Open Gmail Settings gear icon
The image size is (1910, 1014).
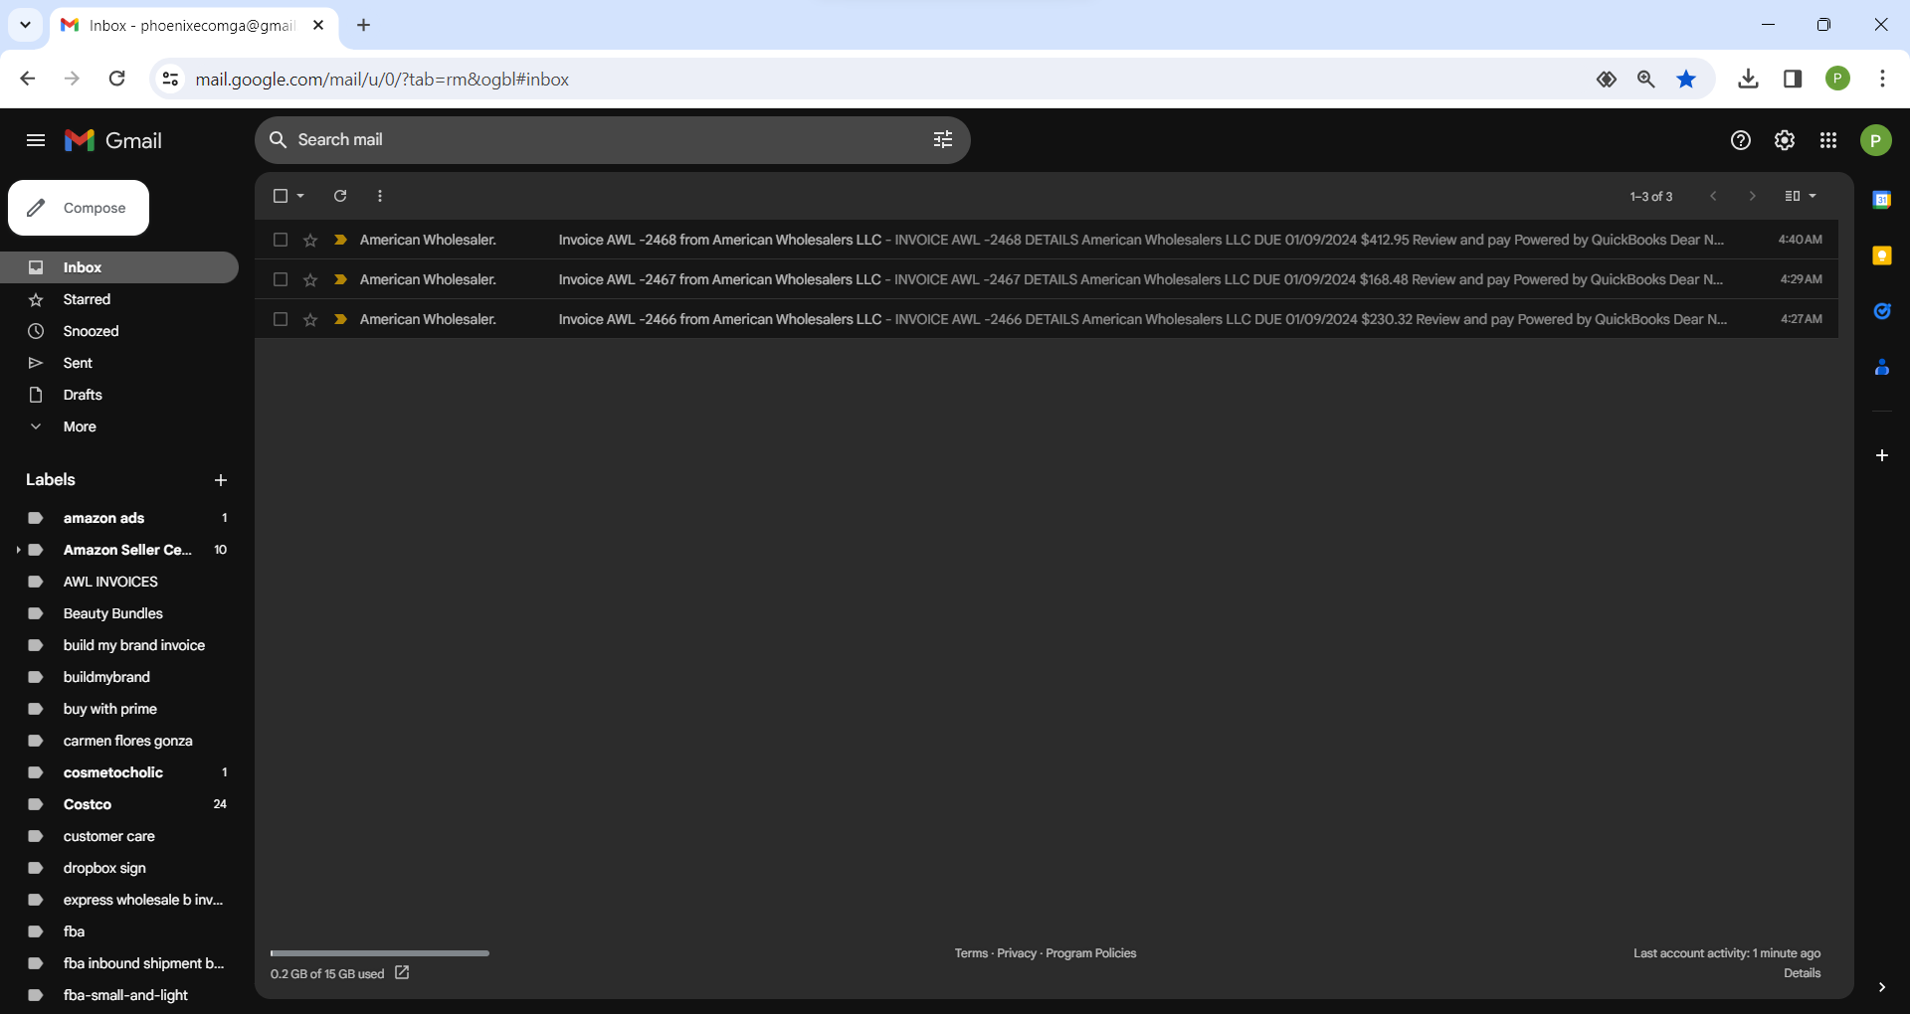coord(1785,140)
